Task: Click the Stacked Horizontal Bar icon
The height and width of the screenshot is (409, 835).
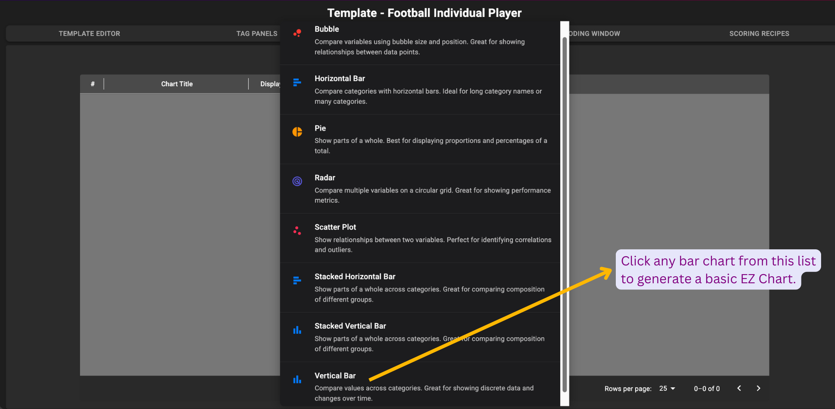Action: coord(297,280)
